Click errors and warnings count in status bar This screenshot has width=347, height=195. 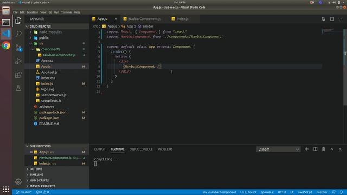pyautogui.click(x=42, y=192)
